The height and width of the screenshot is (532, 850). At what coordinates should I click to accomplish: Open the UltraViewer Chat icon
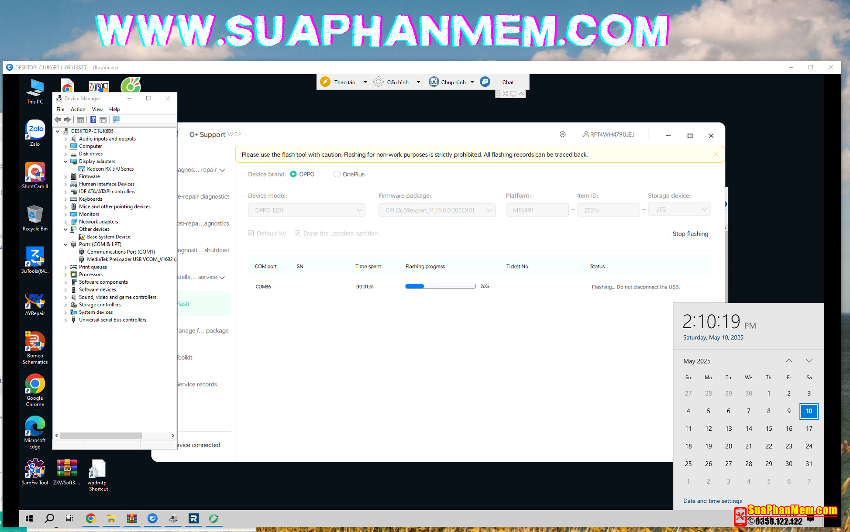(485, 82)
